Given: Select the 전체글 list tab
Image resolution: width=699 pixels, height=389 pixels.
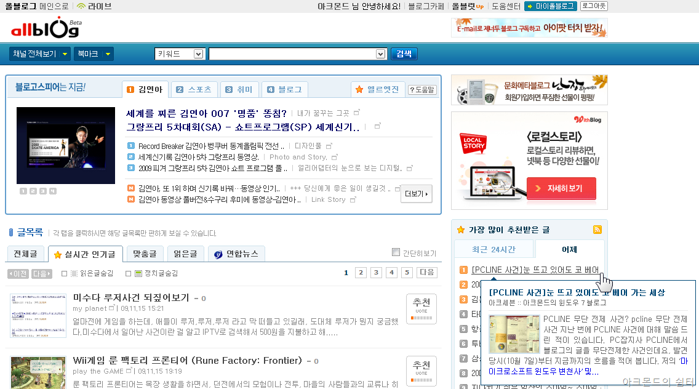Looking at the screenshot, I should [x=25, y=254].
